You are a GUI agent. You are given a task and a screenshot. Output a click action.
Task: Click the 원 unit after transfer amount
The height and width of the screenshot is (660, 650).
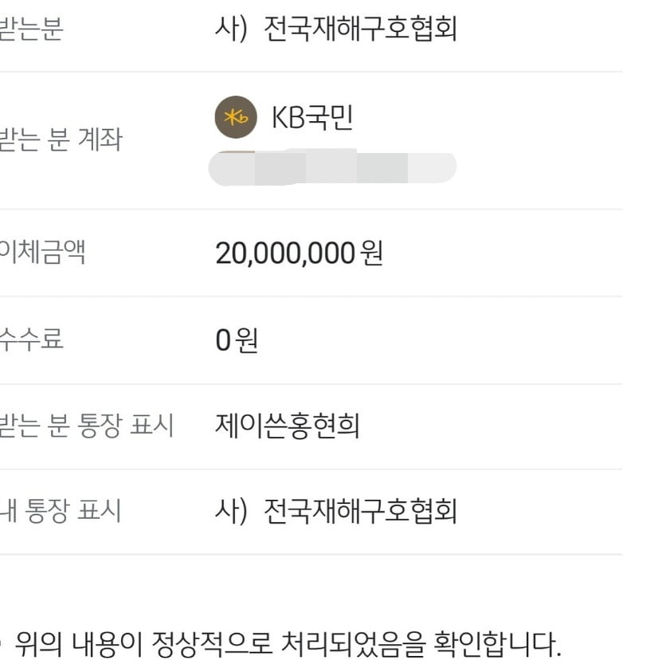click(x=372, y=253)
